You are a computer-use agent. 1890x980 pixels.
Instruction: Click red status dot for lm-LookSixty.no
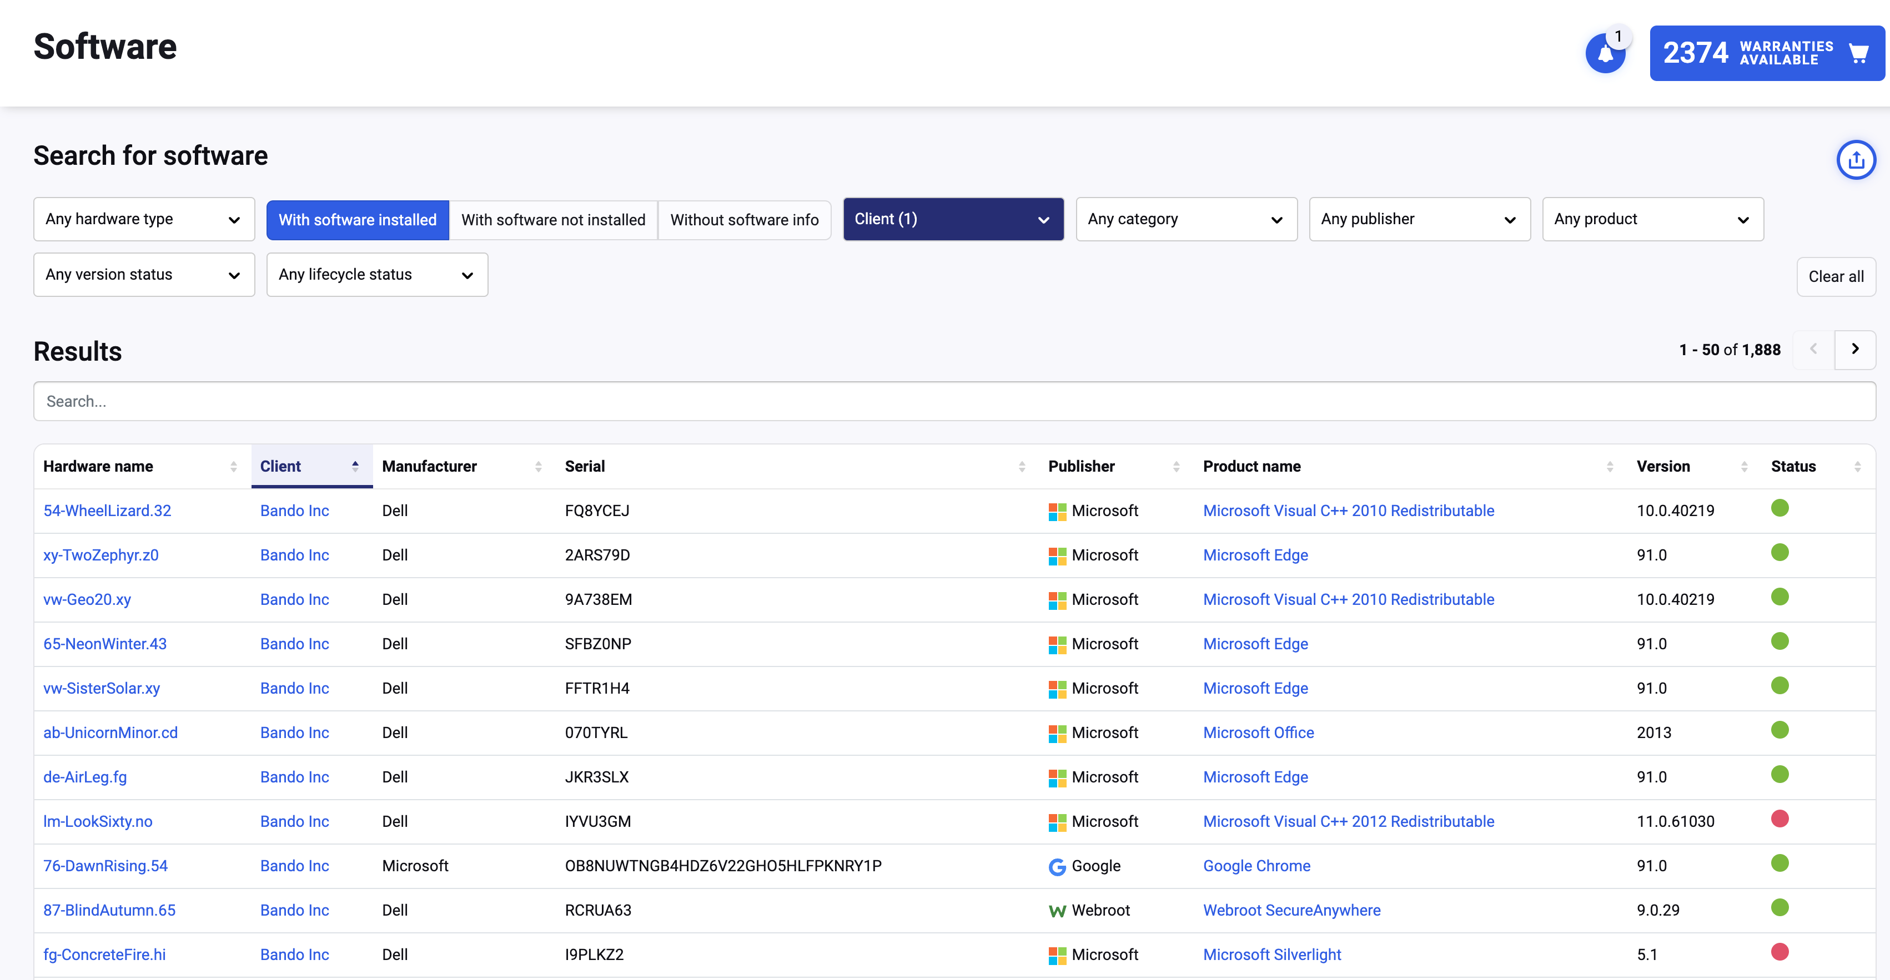click(1780, 819)
